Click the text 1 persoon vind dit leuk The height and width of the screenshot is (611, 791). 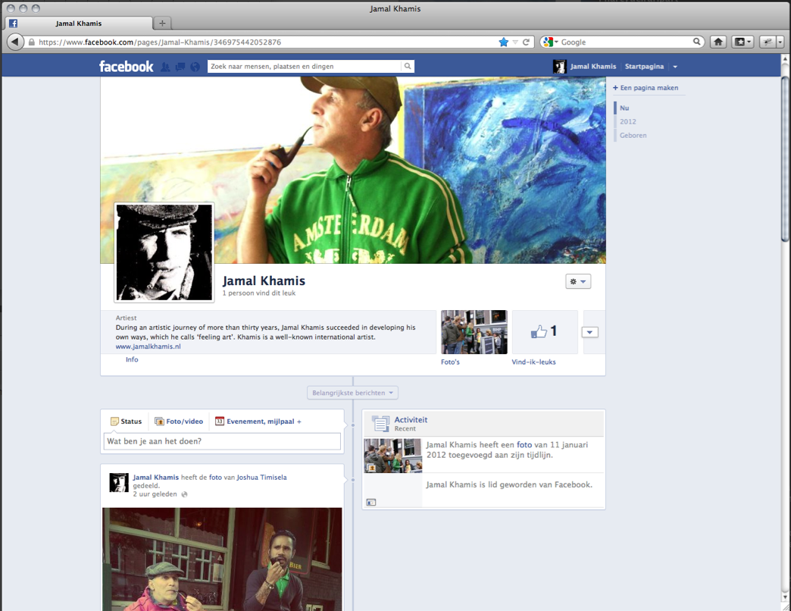[x=259, y=293]
